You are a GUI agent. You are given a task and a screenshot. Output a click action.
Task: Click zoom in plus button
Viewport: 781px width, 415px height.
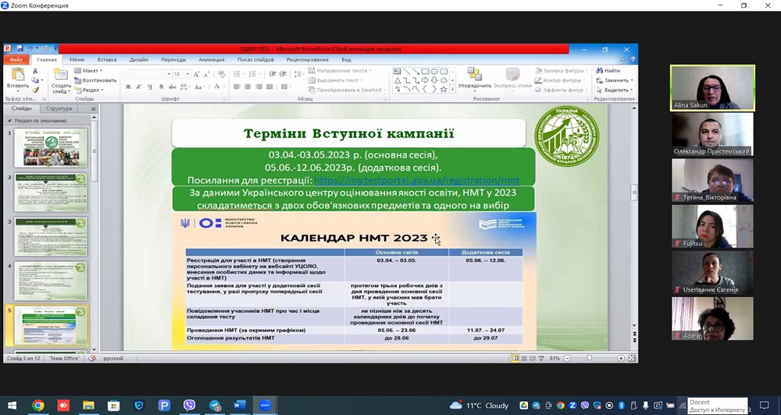(x=621, y=358)
